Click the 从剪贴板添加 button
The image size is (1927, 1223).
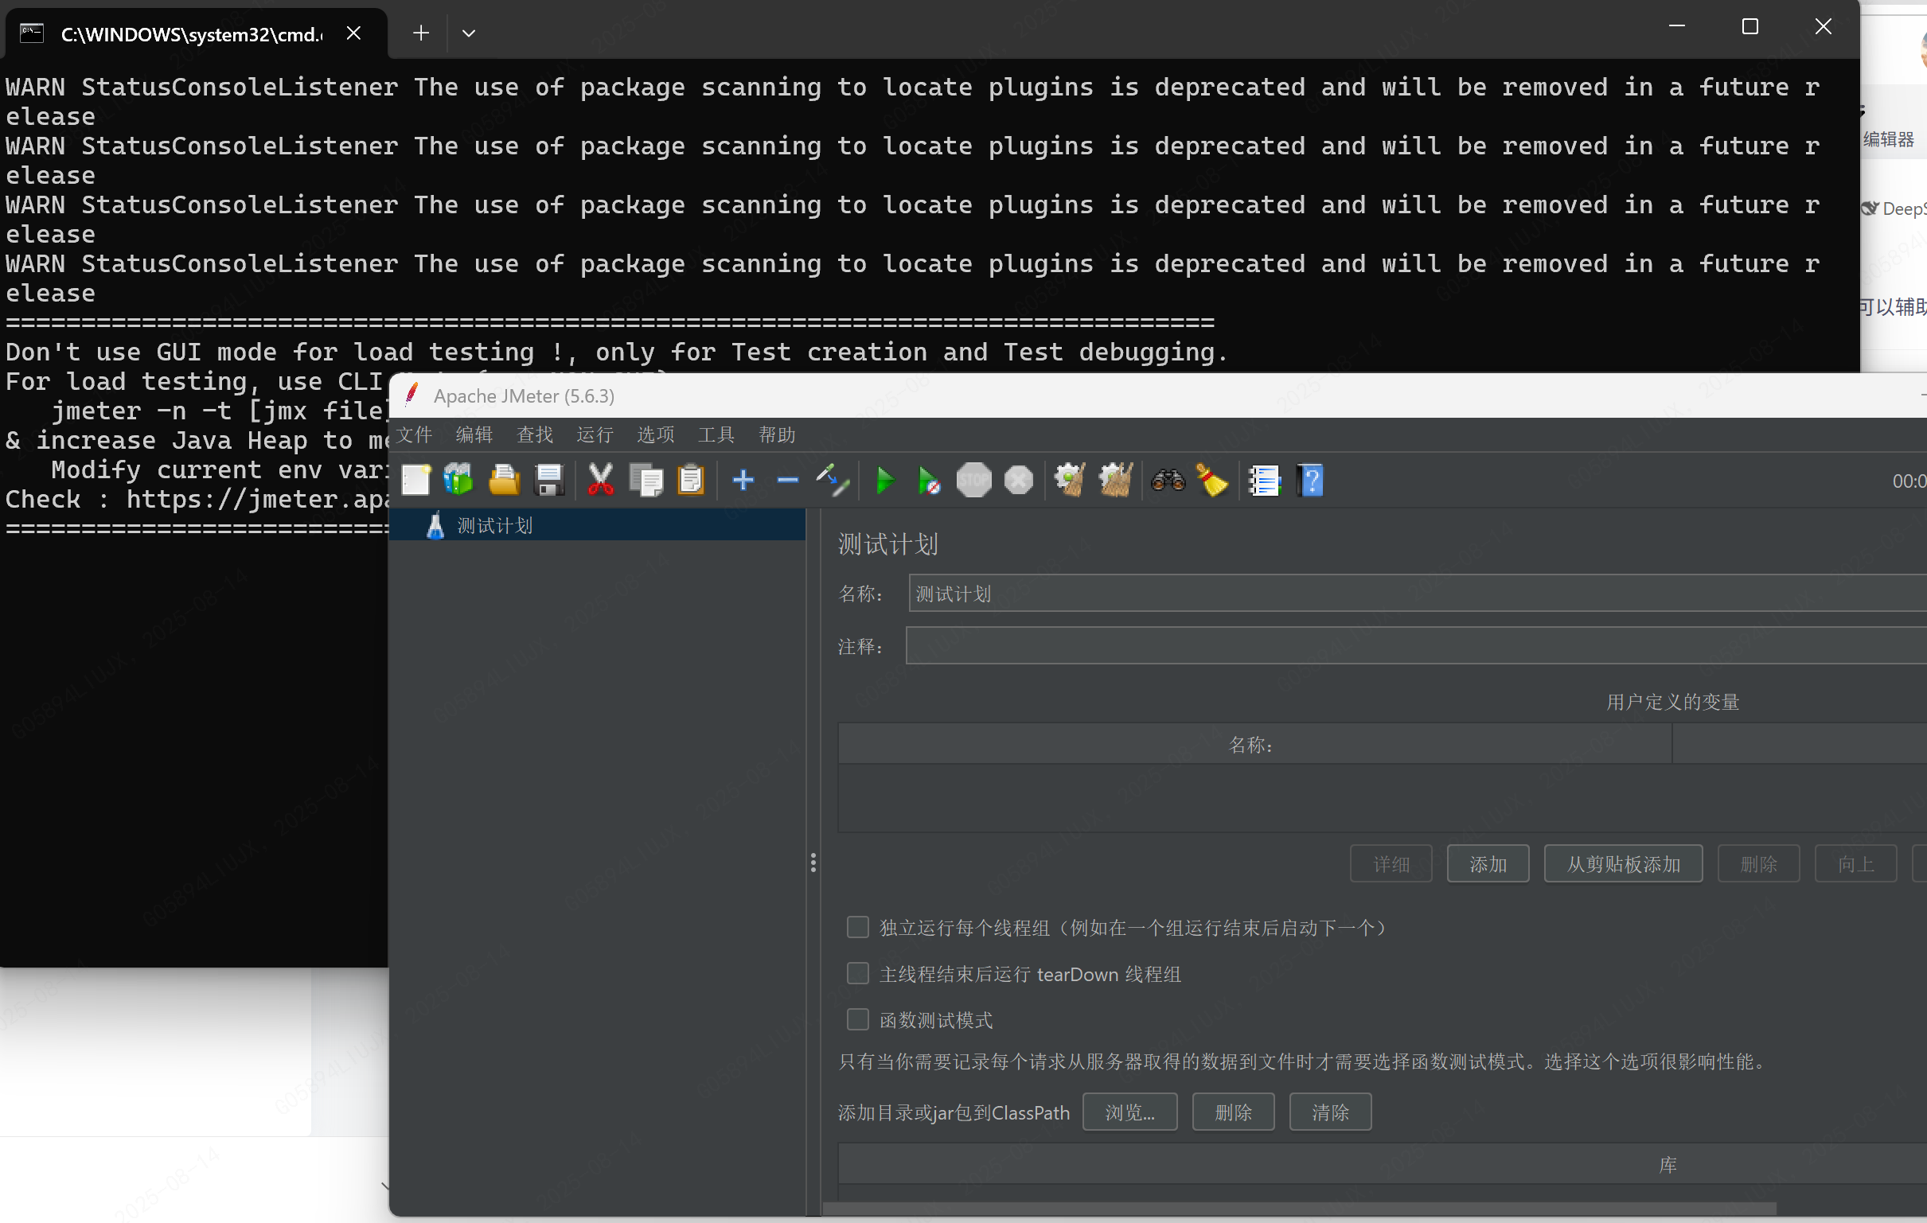coord(1622,863)
